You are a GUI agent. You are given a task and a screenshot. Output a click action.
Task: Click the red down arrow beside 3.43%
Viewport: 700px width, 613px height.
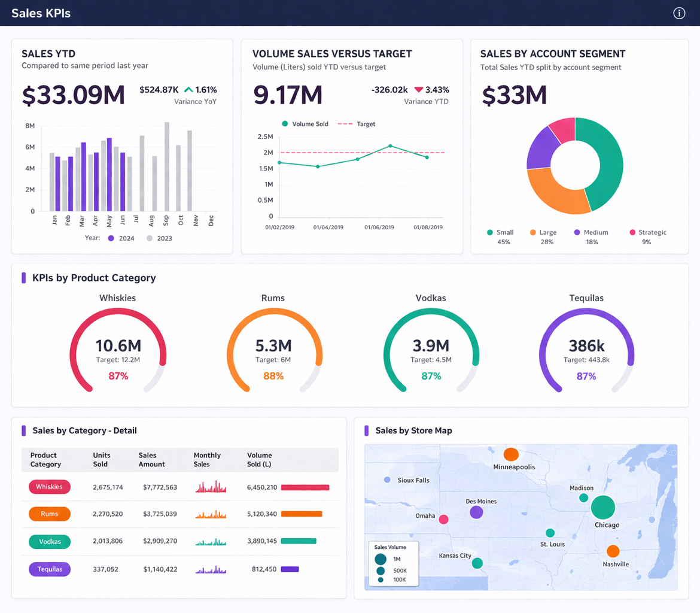click(x=418, y=90)
